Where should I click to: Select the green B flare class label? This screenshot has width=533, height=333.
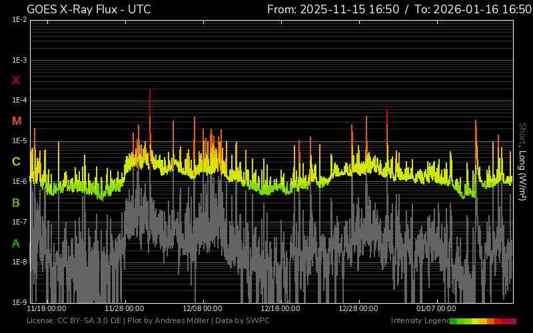16,203
